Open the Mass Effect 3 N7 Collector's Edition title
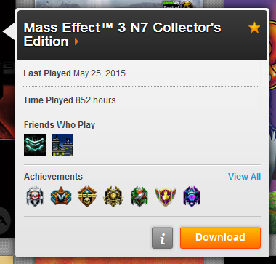This screenshot has width=276, height=264. point(122,34)
